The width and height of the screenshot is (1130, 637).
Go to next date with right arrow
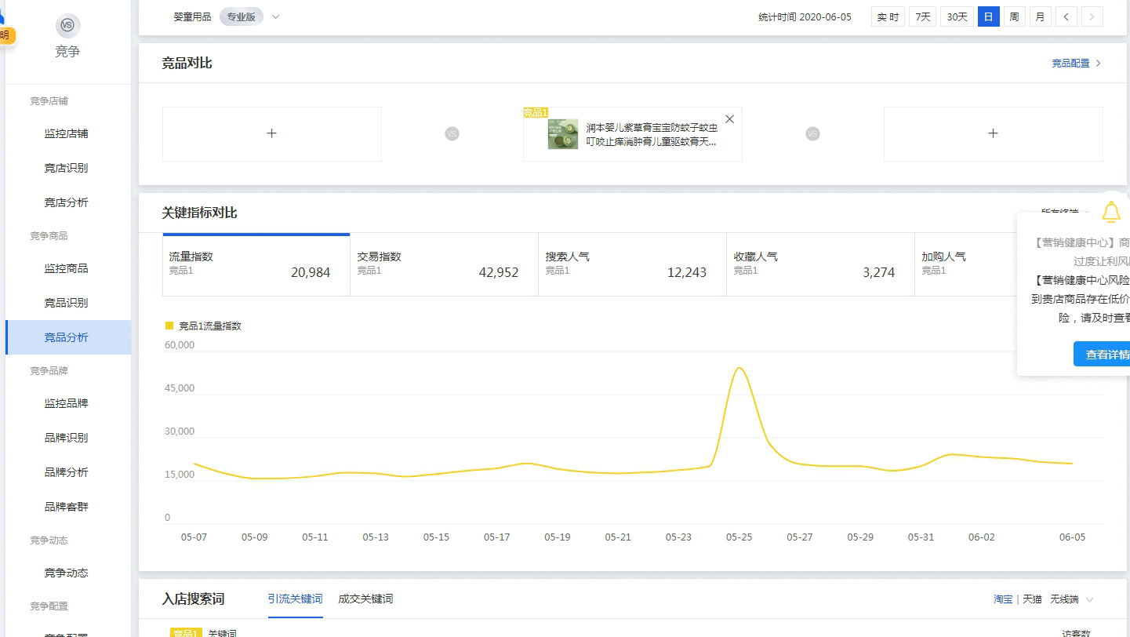coord(1092,17)
